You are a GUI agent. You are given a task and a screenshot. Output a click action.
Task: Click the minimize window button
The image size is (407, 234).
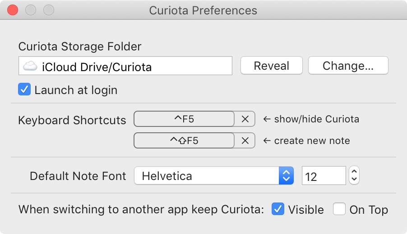[31, 10]
